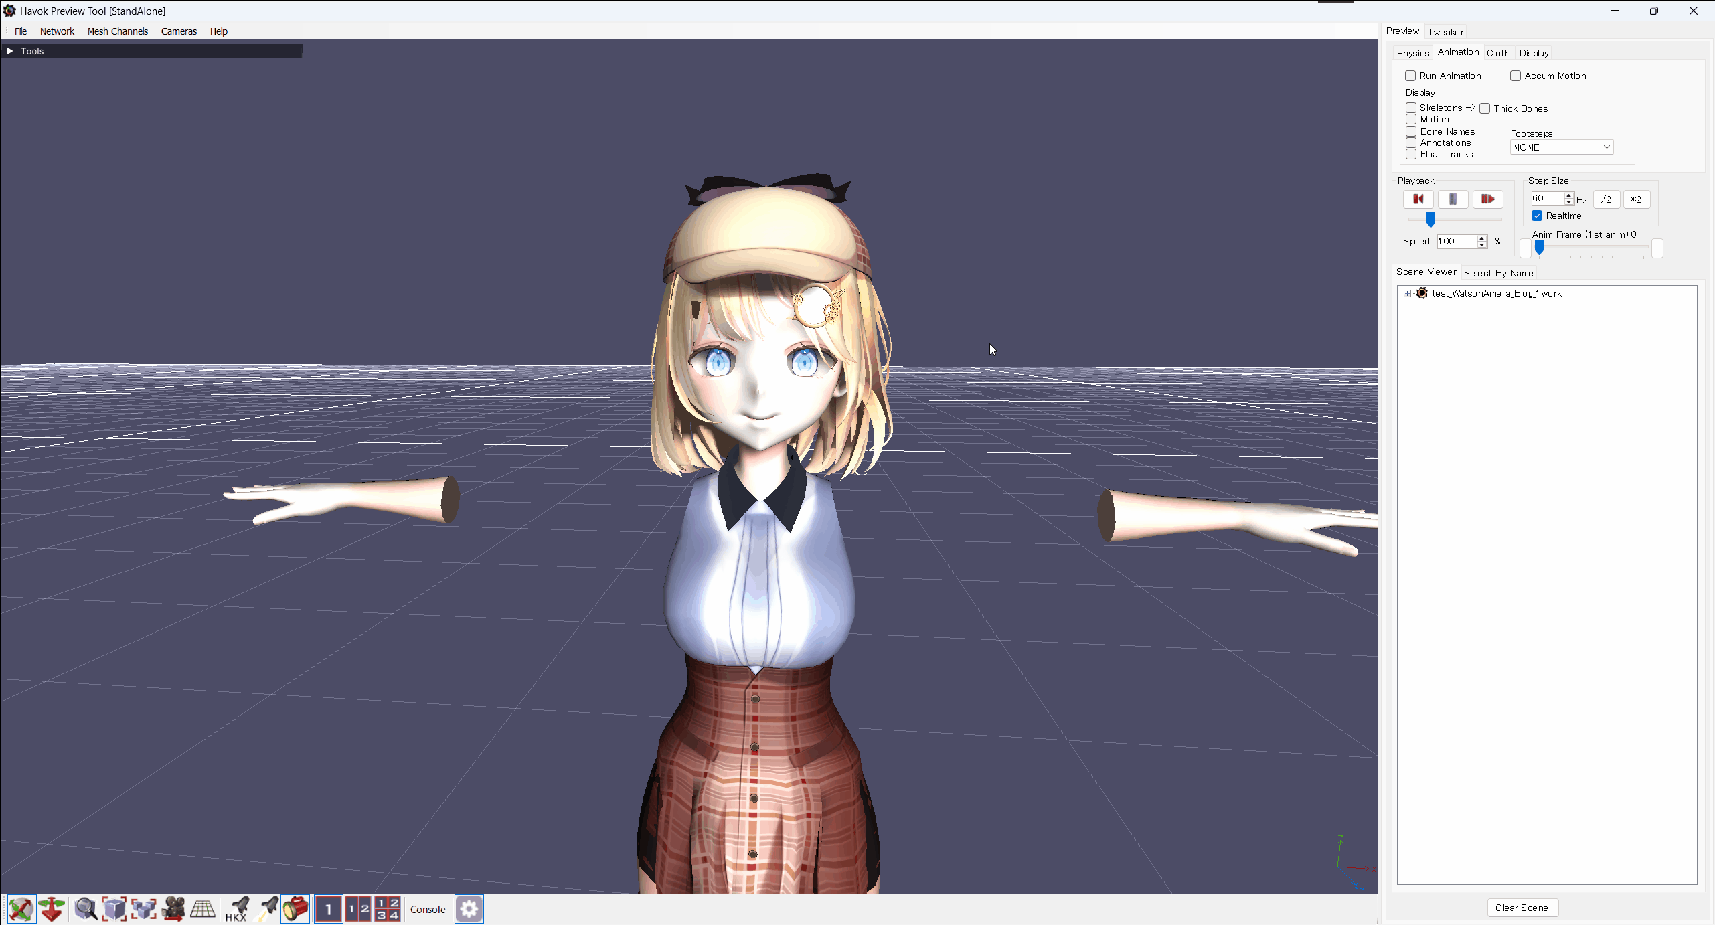Decrease the Step Size Hz spinner
Viewport: 1715px width, 925px height.
pyautogui.click(x=1568, y=202)
